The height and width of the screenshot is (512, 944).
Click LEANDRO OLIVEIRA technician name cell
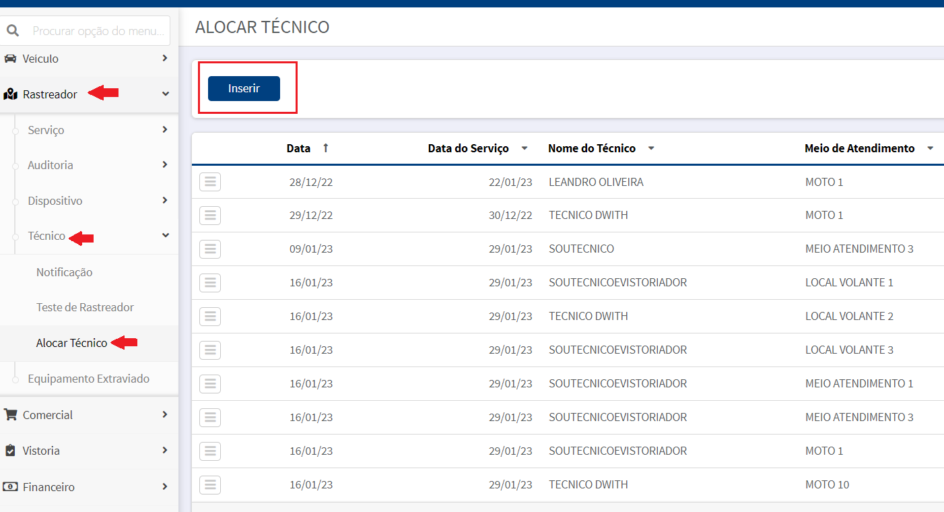596,182
